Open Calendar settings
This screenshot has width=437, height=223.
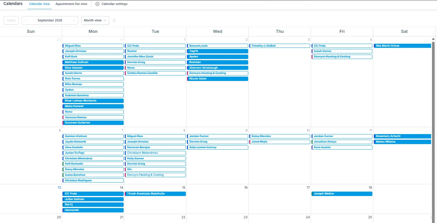[x=111, y=4]
